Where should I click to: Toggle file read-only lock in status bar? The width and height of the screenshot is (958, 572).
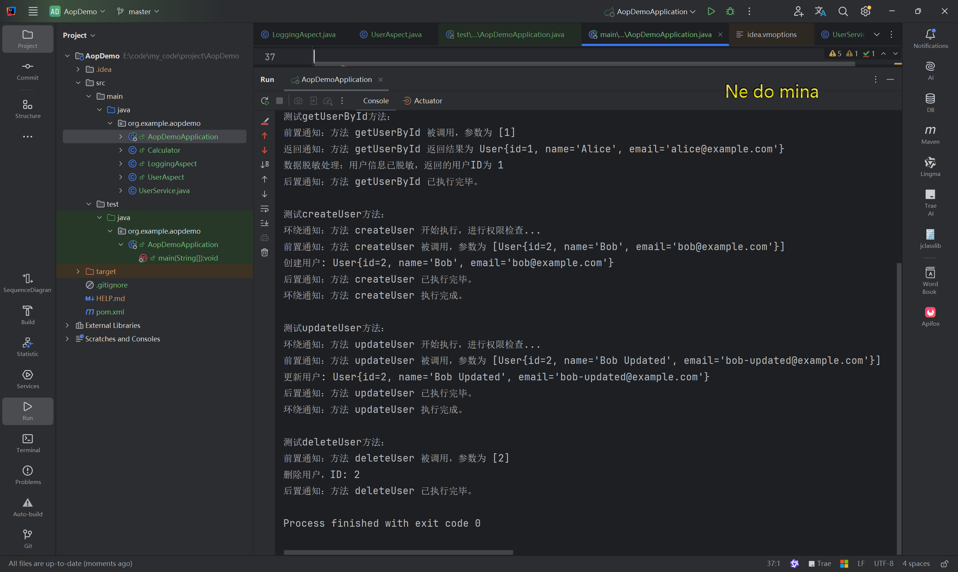944,563
